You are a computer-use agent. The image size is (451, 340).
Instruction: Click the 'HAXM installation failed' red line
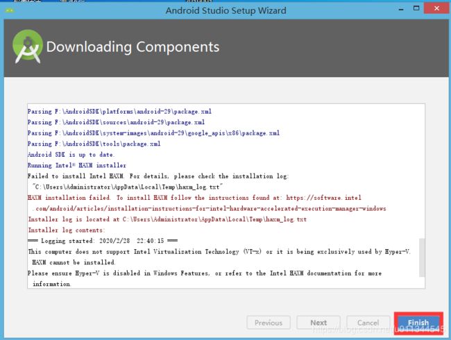[x=194, y=198]
